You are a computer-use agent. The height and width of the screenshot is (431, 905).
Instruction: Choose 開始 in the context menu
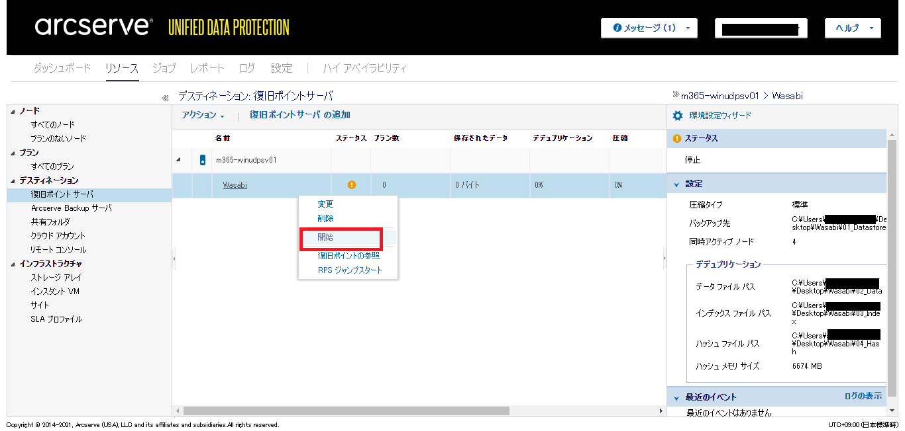click(325, 237)
